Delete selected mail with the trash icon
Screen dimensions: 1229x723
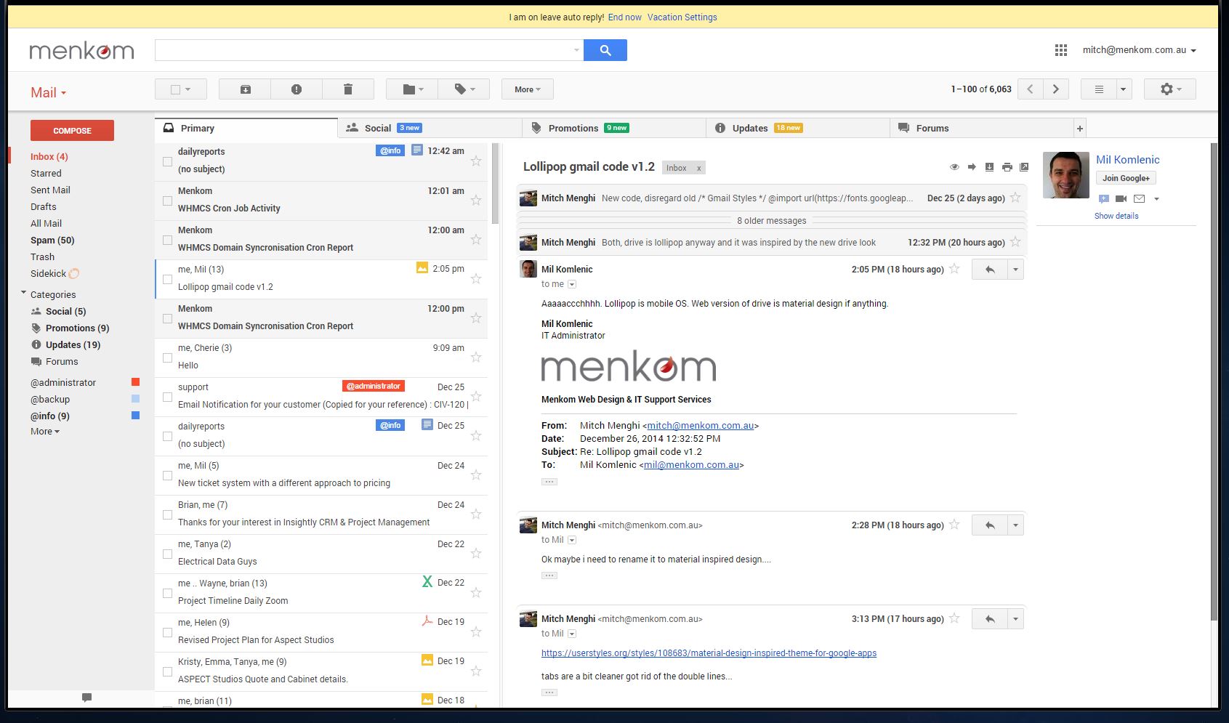pyautogui.click(x=348, y=89)
